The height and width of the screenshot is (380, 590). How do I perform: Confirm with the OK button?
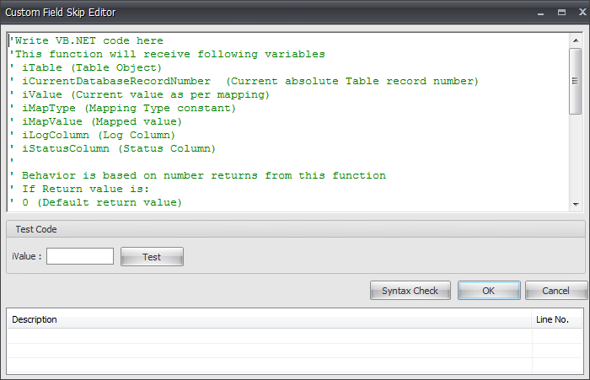point(489,291)
